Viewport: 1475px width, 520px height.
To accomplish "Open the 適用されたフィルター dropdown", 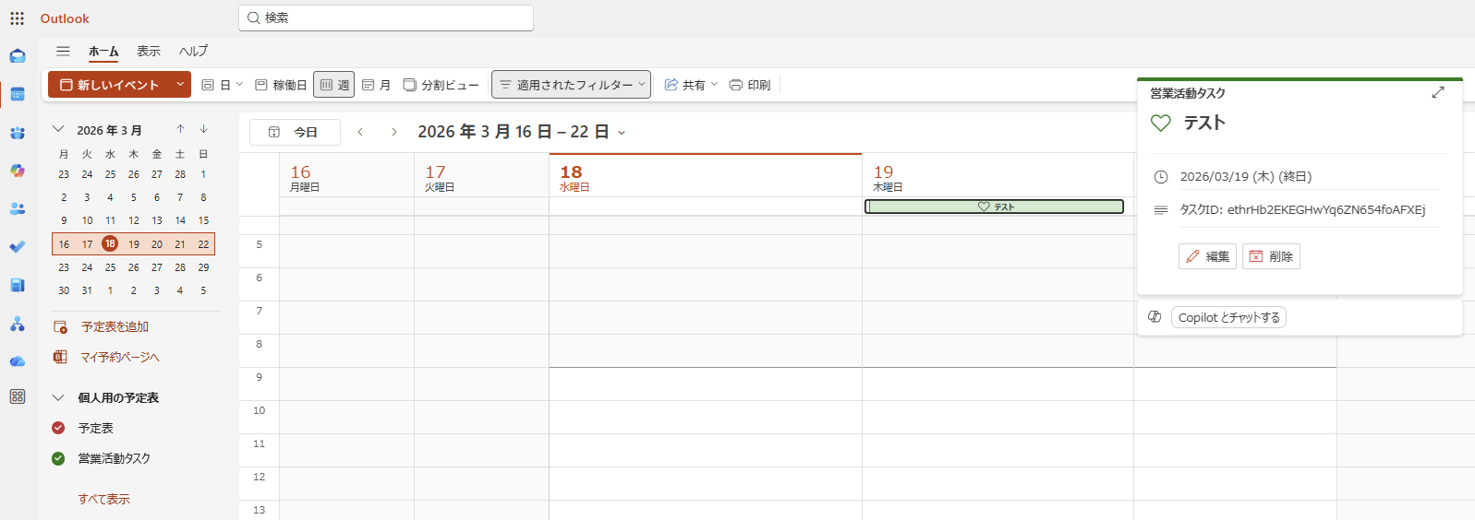I will click(x=571, y=85).
